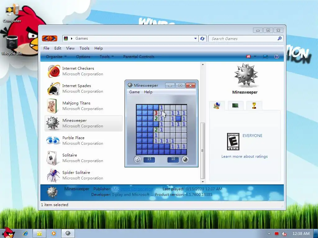This screenshot has height=238, width=318.
Task: Open the Recycle Bin desktop icon
Action: click(x=12, y=45)
